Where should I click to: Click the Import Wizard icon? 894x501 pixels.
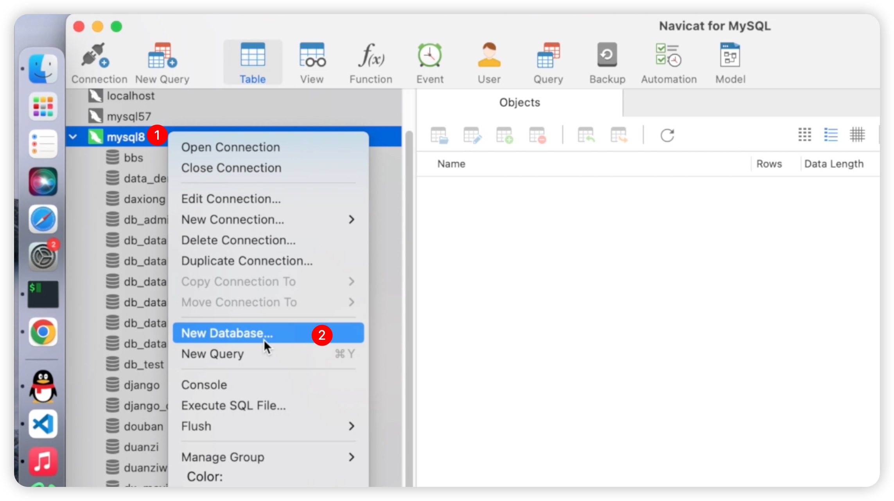586,135
